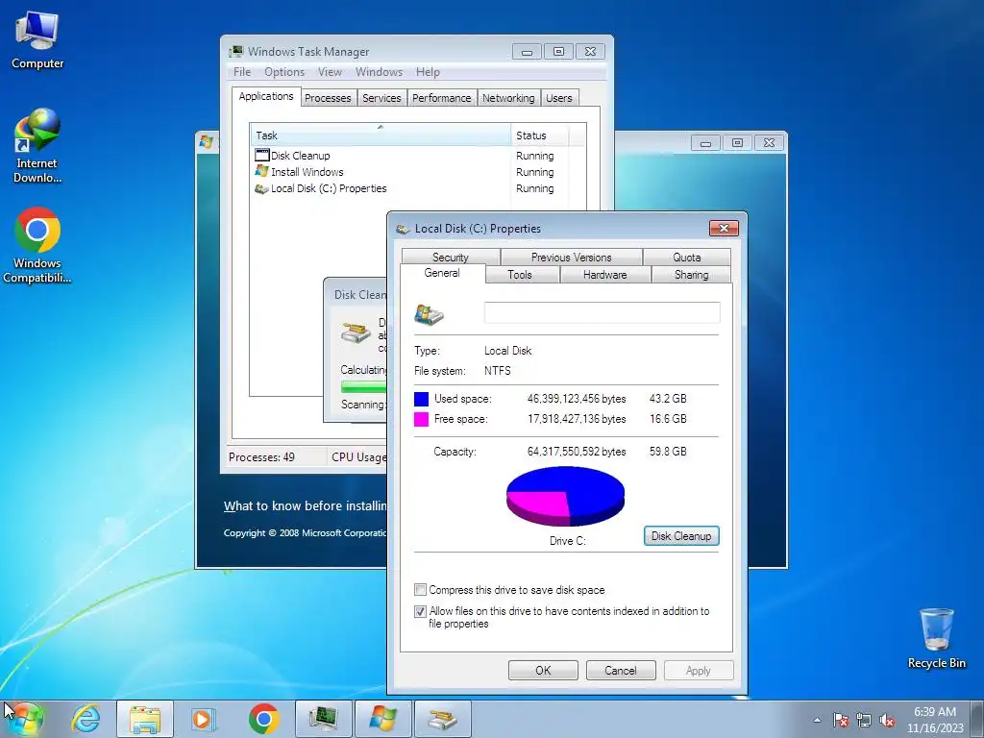The width and height of the screenshot is (984, 738).
Task: Open the Windows Start menu orb
Action: [25, 719]
